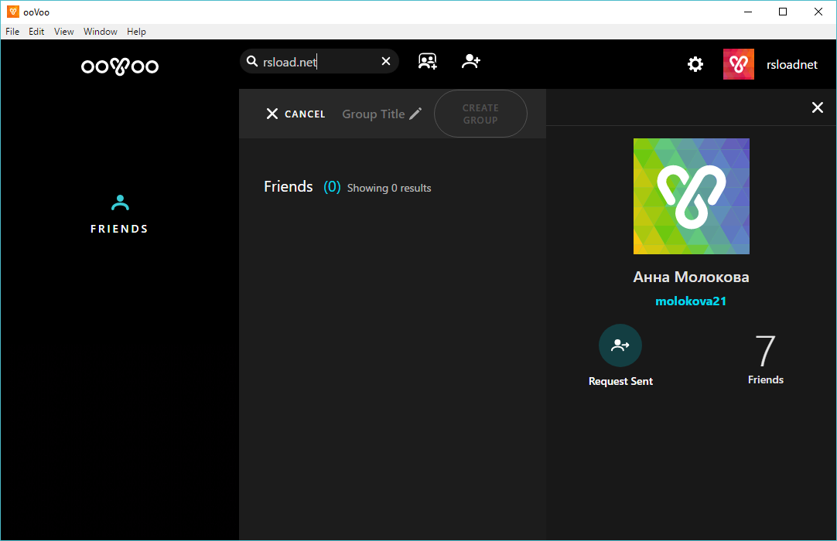Click the Анна Молокова name text
Screen dimensions: 837x541
click(x=691, y=277)
